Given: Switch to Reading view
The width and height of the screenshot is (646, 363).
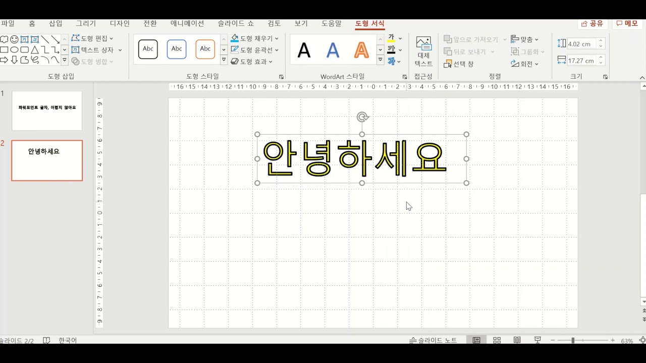Looking at the screenshot, I should (517, 340).
